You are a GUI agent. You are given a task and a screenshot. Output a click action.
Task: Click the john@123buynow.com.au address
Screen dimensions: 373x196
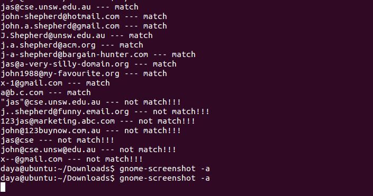[x=50, y=130]
